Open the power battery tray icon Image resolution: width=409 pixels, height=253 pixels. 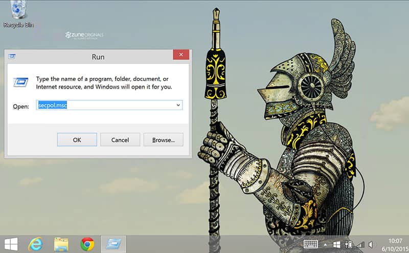349,245
